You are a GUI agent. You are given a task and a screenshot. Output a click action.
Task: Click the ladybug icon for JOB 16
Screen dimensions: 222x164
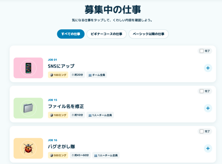(x=28, y=148)
